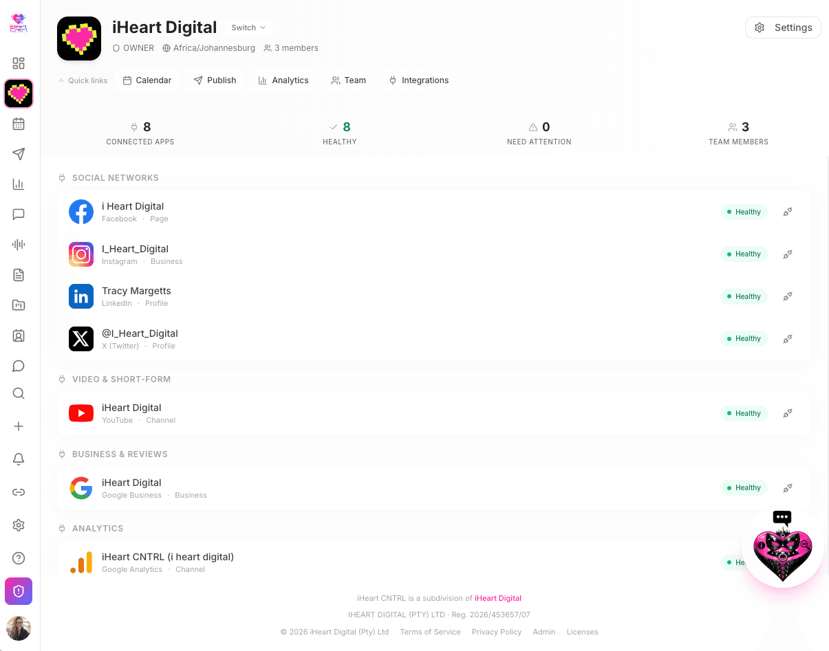Viewport: 829px width, 651px height.
Task: Click the 3 Team Members stat
Action: click(738, 133)
